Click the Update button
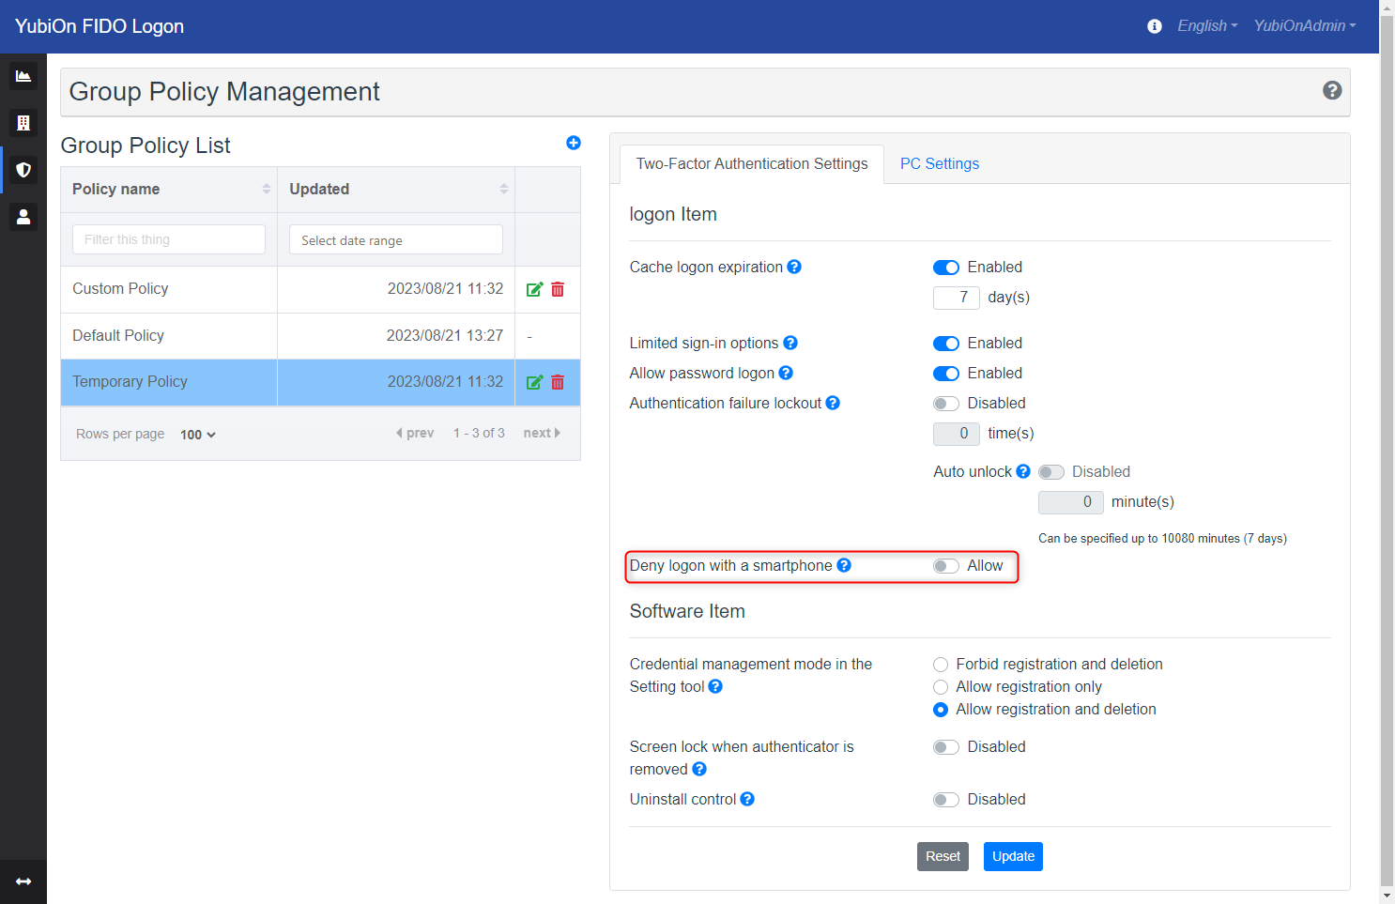Viewport: 1395px width, 904px height. (1013, 856)
